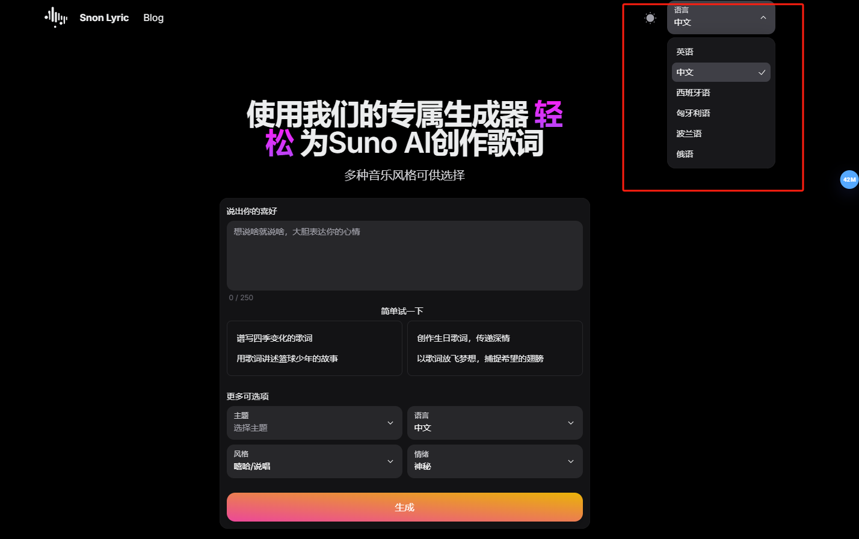
Task: Choose 俄语 from the language menu
Action: pos(721,154)
